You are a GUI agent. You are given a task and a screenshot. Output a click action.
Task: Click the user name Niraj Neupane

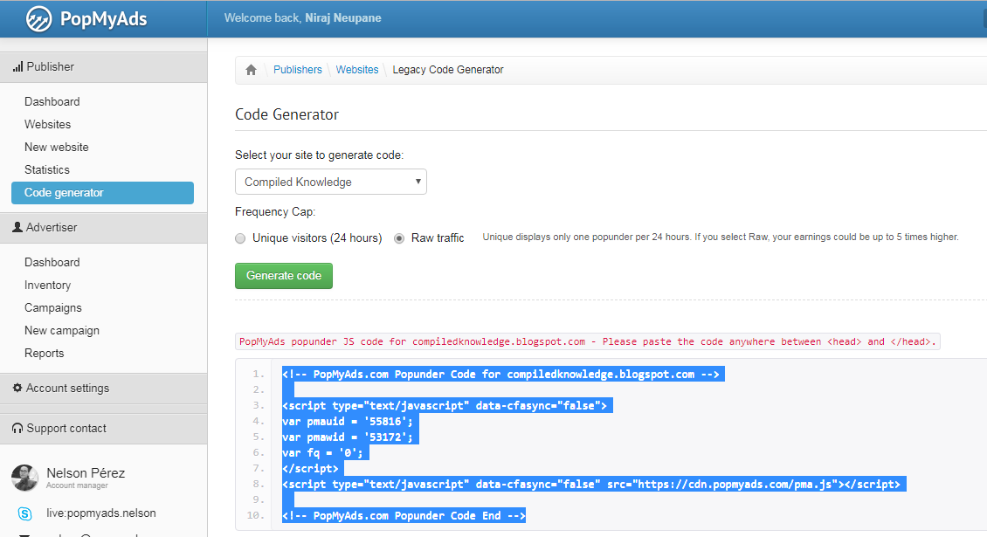pyautogui.click(x=343, y=18)
